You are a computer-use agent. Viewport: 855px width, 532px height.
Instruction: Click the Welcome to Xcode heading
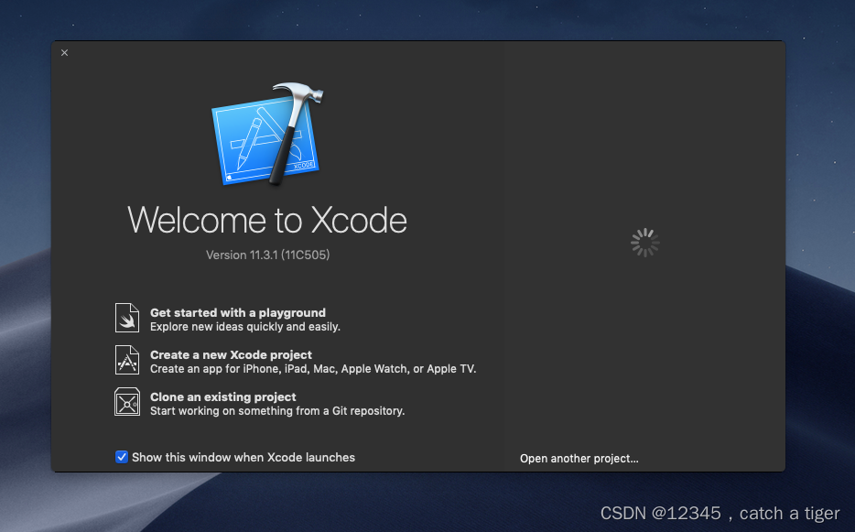pos(267,221)
